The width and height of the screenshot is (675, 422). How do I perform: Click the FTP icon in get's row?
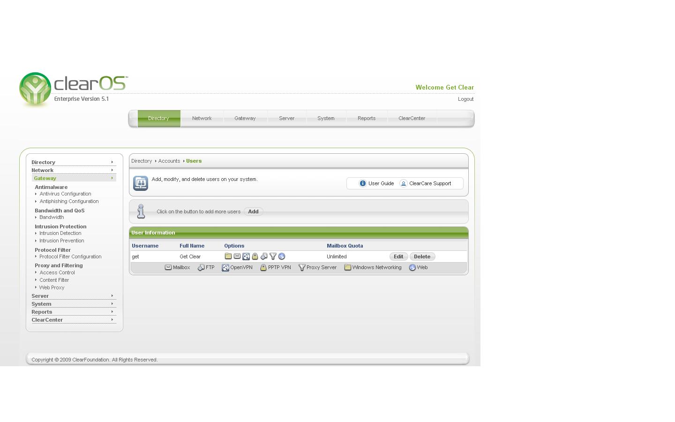[264, 256]
